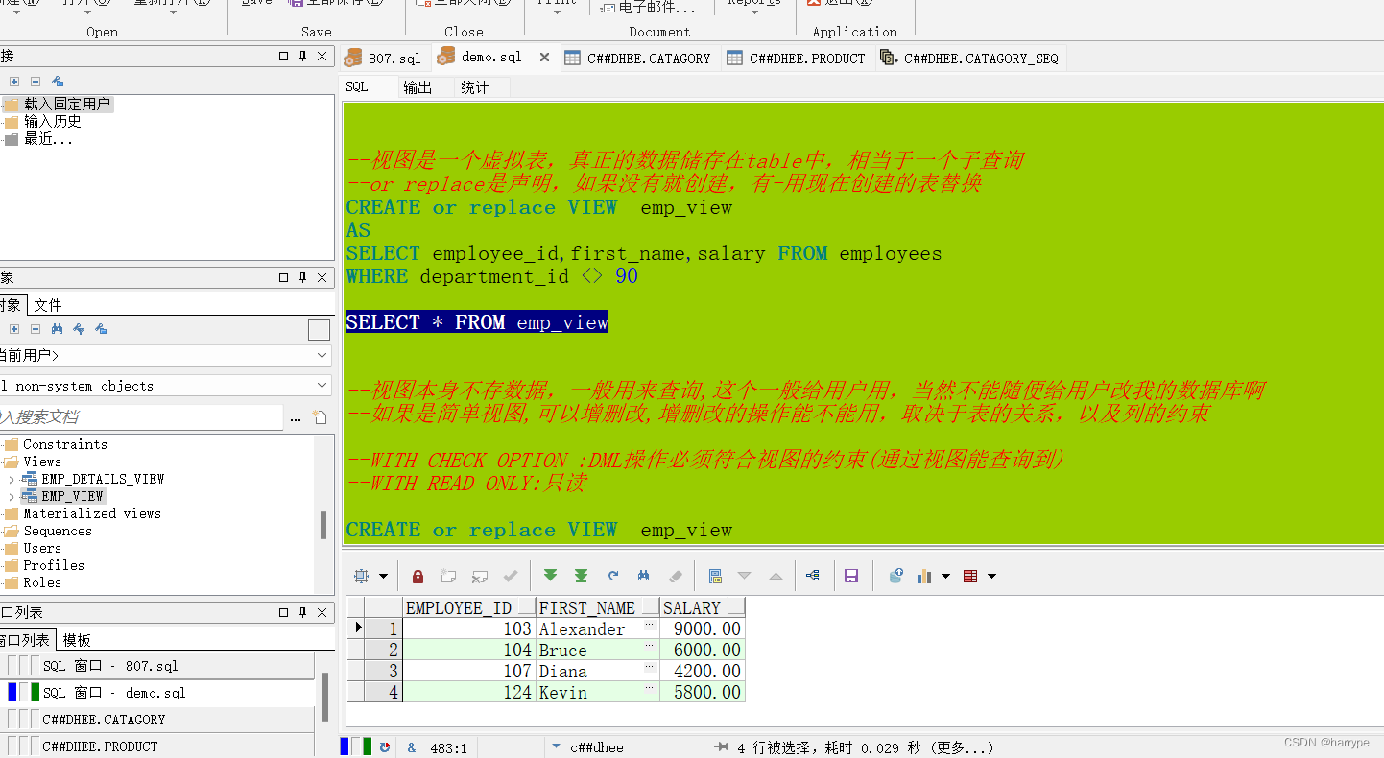
Task: Click the objects tree vertical scrollbar
Action: (322, 525)
